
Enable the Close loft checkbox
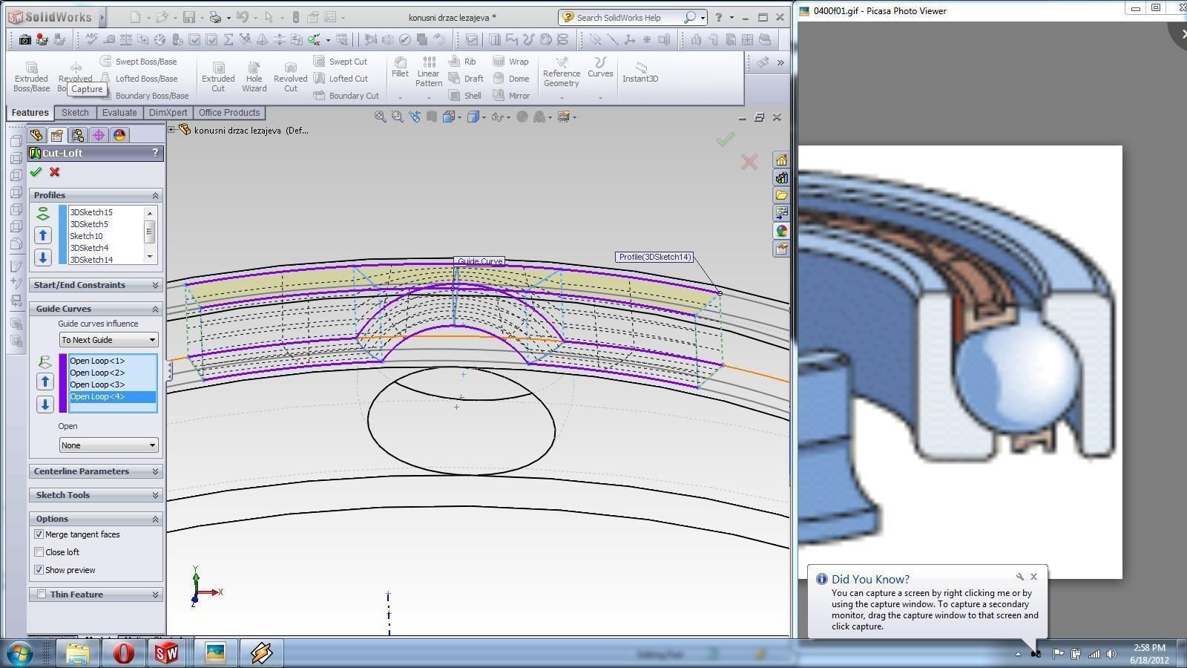pos(39,552)
